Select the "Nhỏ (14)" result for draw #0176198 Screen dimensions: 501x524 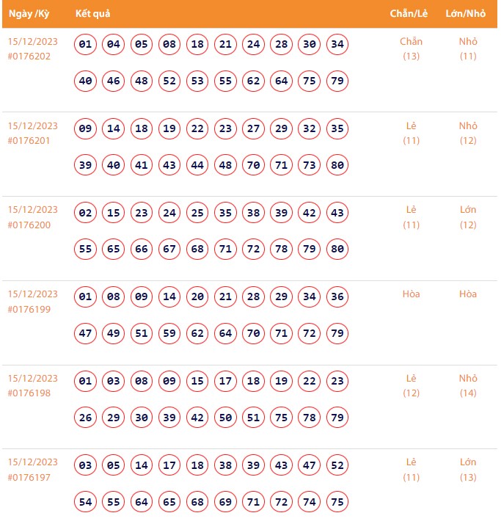[x=467, y=385]
